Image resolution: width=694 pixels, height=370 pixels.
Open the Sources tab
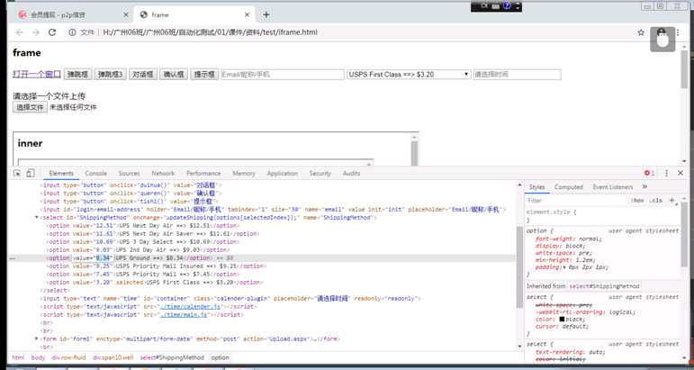(130, 173)
